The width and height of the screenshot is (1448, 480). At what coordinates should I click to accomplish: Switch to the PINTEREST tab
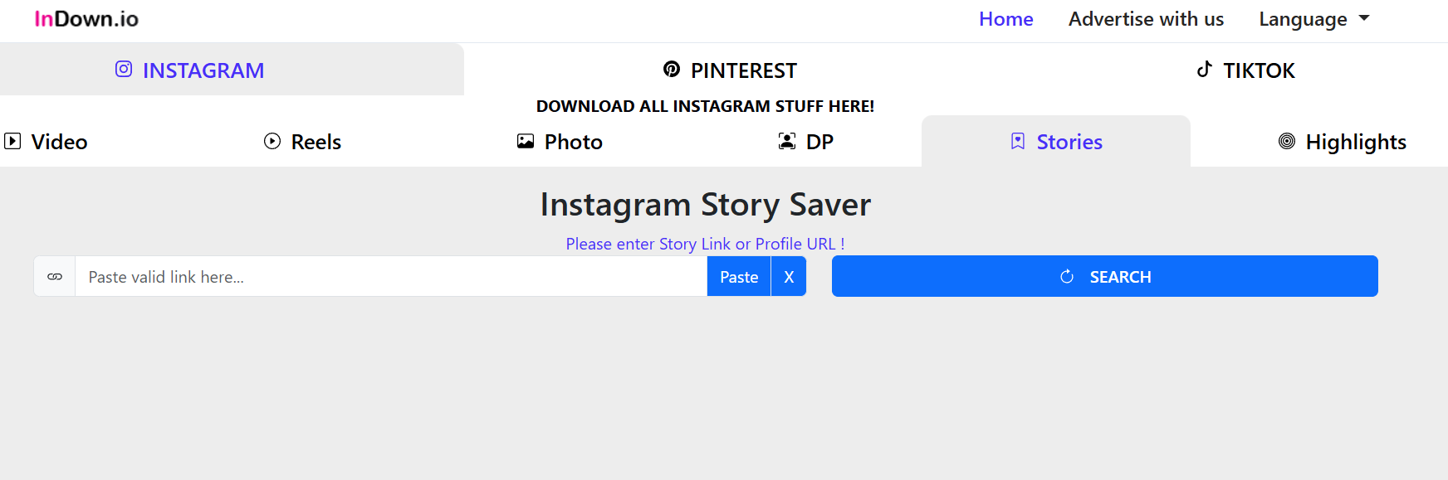(730, 70)
